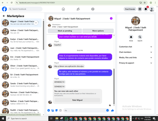
Task: Open more actions plus icon in composer
Action: [49, 110]
